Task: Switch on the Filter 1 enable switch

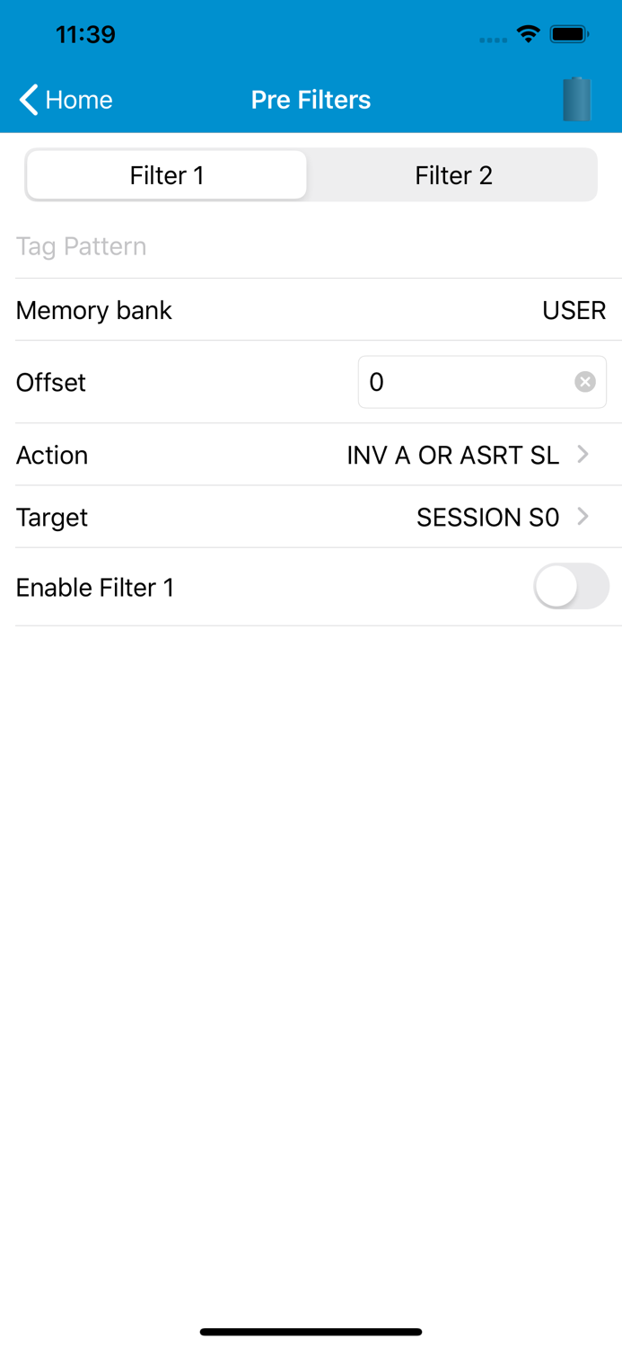Action: pos(571,587)
